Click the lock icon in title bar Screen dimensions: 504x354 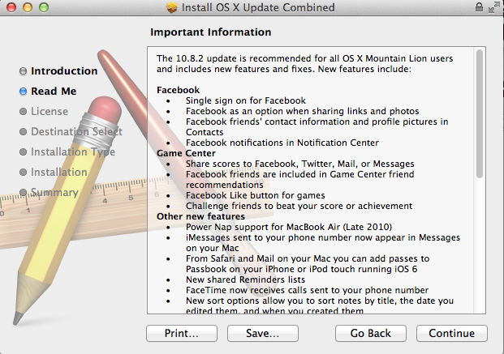click(479, 6)
